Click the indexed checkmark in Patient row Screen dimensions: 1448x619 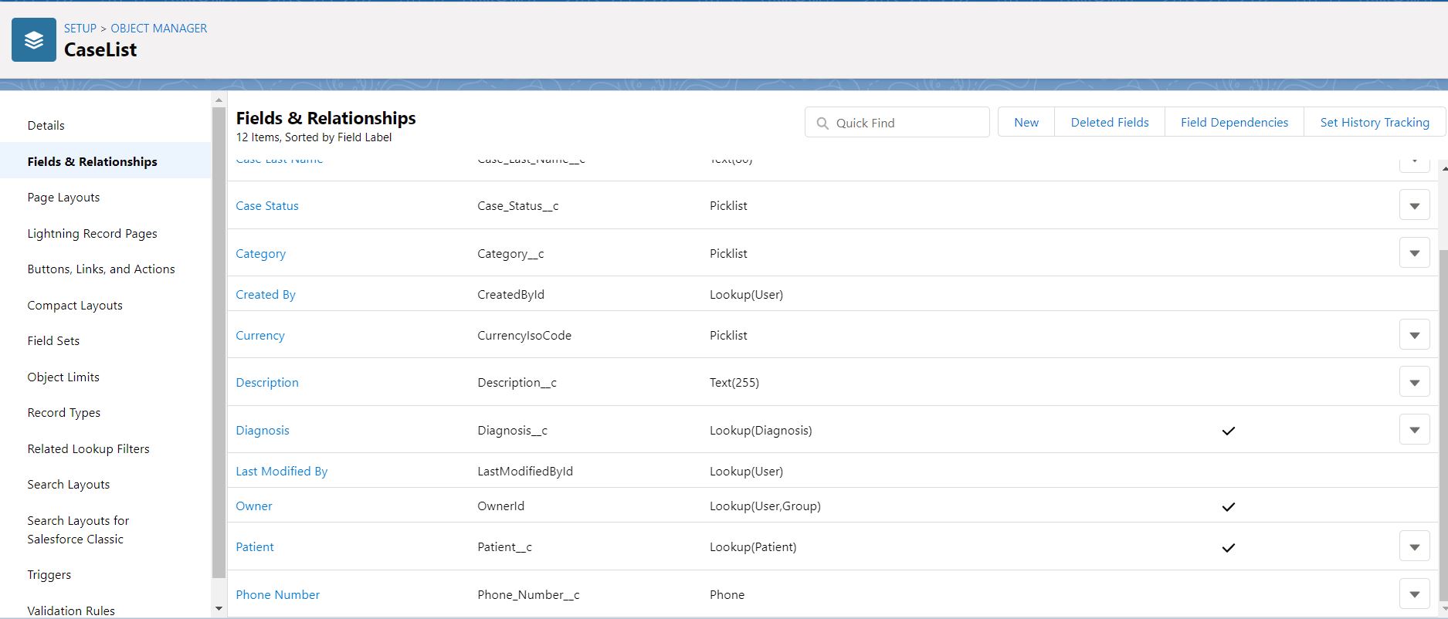click(x=1228, y=548)
